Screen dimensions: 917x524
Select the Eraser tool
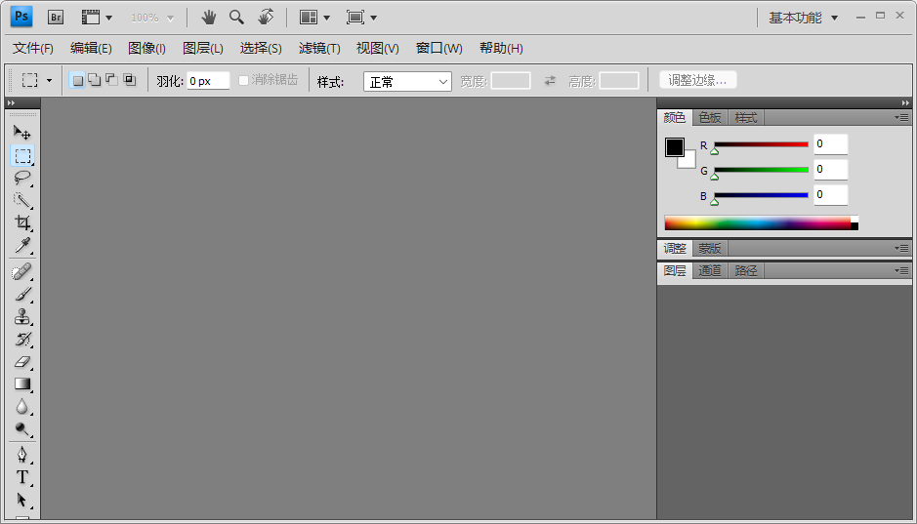click(22, 362)
